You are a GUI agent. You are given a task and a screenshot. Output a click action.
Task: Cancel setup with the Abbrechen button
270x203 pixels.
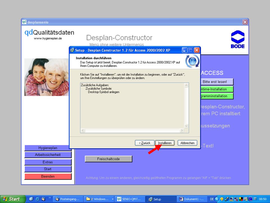pos(187,143)
